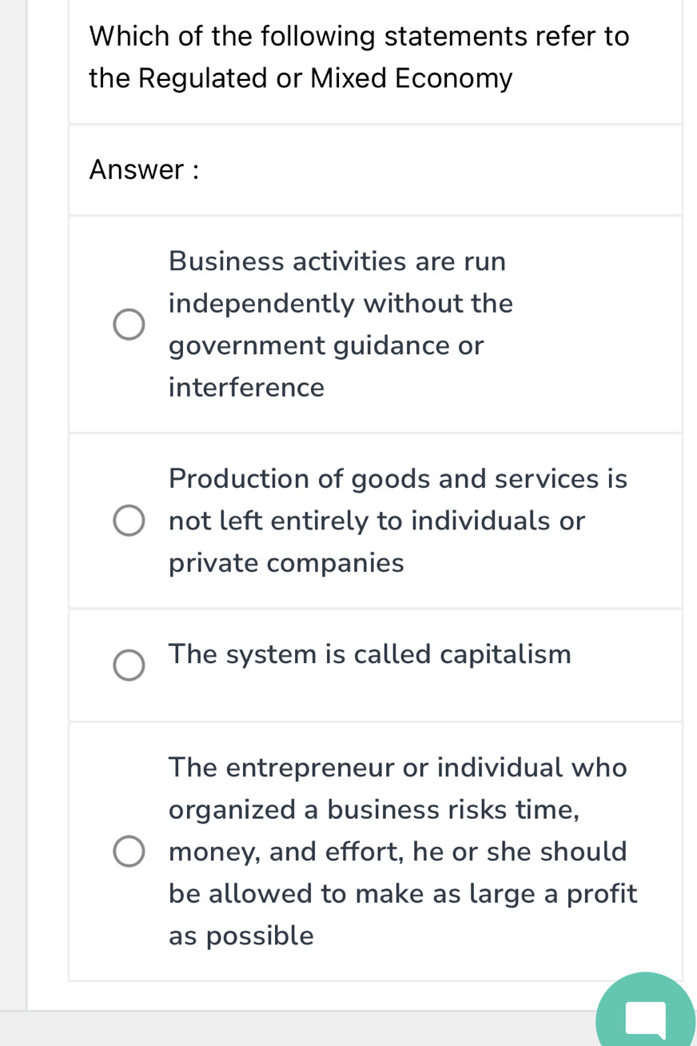This screenshot has height=1046, width=697.
Task: Click answer text 'Business activities are run'
Action: pos(337,261)
